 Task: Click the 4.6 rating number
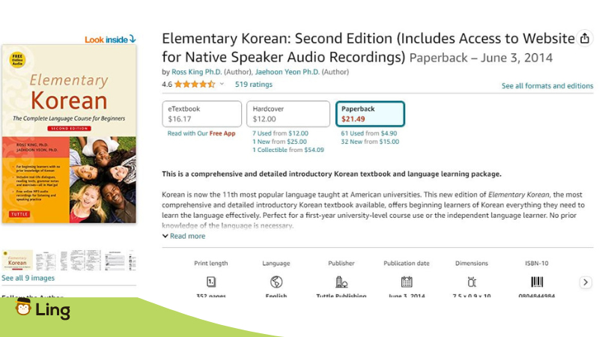point(167,84)
